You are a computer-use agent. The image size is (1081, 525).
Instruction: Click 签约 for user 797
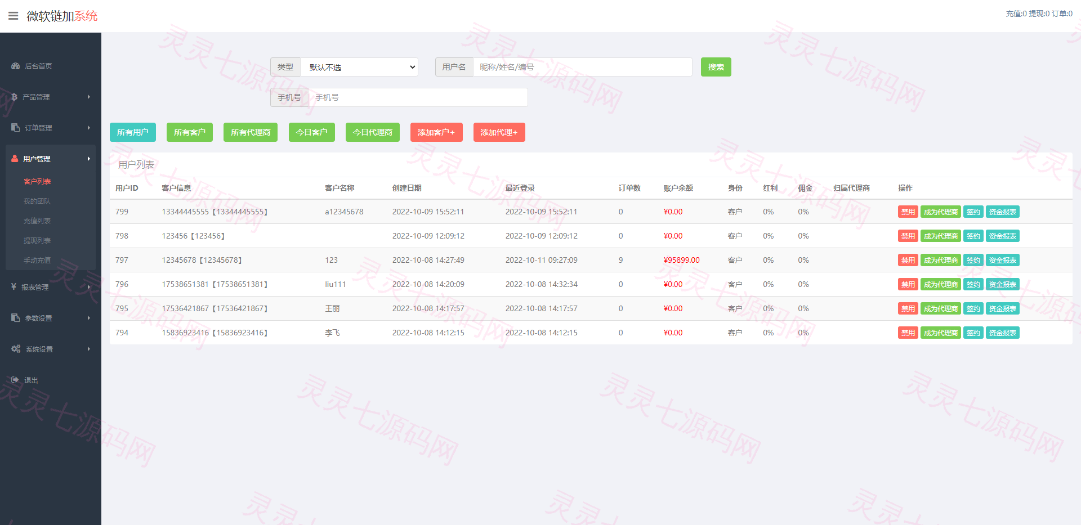pos(973,260)
